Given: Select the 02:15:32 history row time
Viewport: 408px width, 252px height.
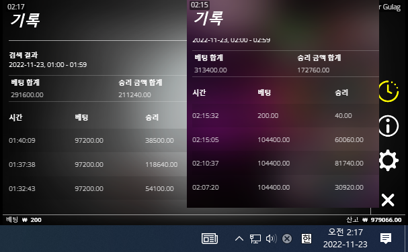Looking at the screenshot, I should pyautogui.click(x=205, y=115).
